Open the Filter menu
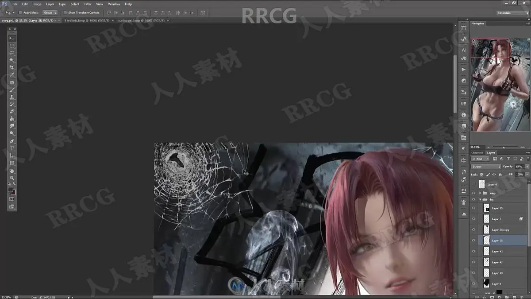Image resolution: width=531 pixels, height=299 pixels. point(88,4)
